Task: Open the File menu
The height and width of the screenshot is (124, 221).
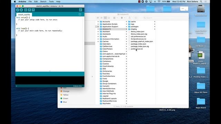Action: pos(30,1)
